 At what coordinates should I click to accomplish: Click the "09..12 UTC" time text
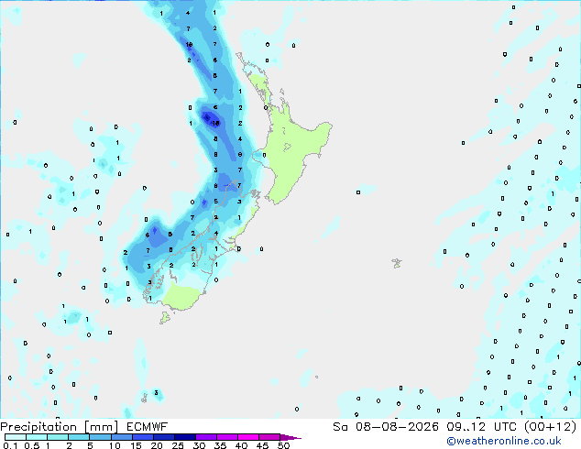[x=482, y=427]
